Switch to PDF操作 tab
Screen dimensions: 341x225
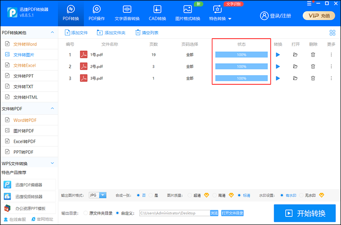point(96,13)
